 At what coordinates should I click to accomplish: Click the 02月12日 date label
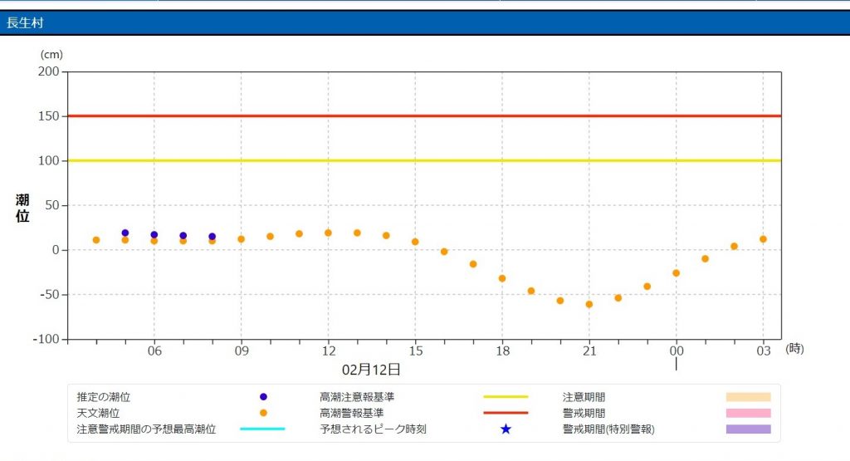coord(371,370)
